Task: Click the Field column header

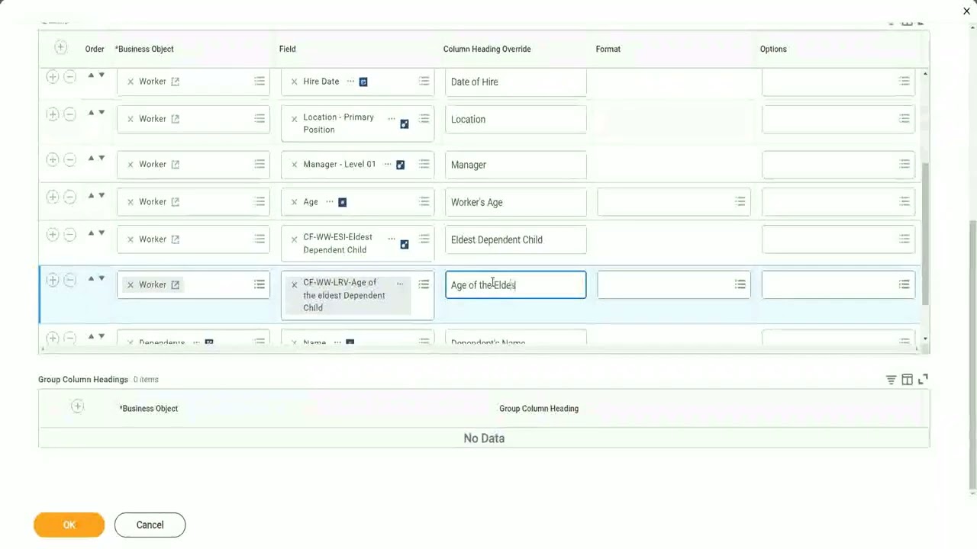Action: coord(287,49)
